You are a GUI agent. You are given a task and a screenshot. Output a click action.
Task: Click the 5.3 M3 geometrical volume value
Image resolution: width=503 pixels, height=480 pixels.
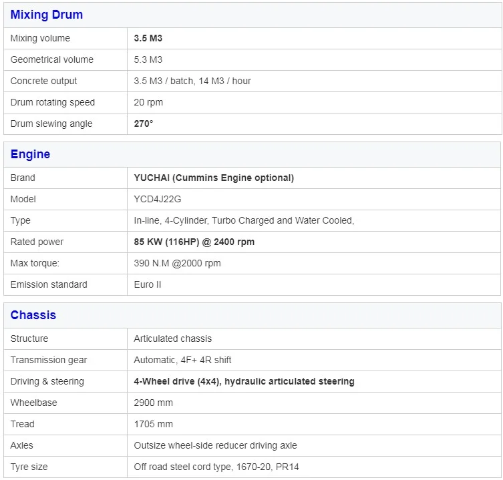[x=148, y=59]
